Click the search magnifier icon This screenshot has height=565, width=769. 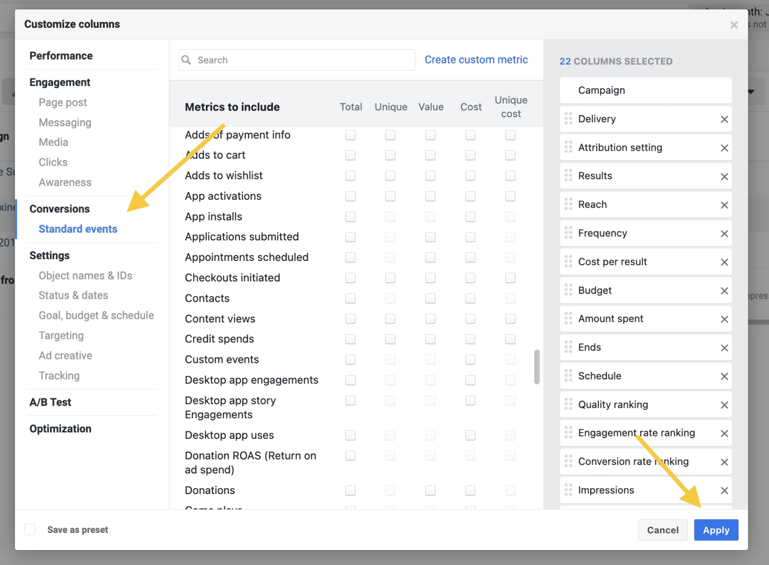(x=186, y=60)
